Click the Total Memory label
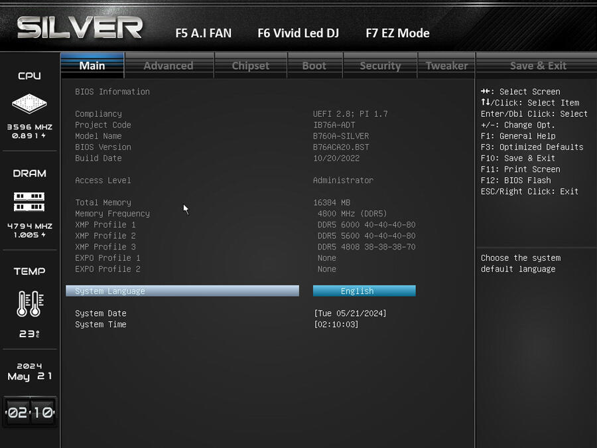The width and height of the screenshot is (597, 448). click(x=103, y=202)
